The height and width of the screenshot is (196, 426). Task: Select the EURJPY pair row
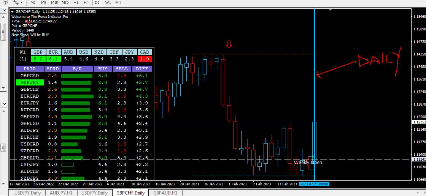pyautogui.click(x=30, y=103)
